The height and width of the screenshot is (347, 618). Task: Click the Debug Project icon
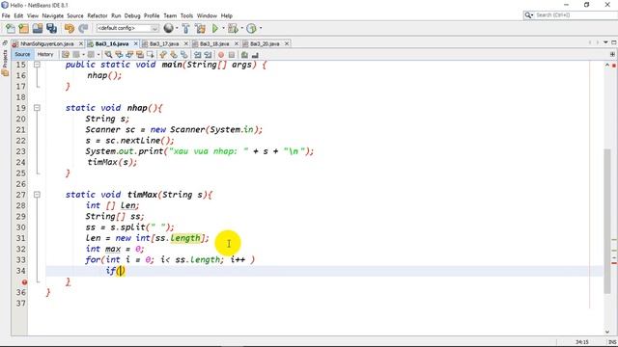pos(234,28)
